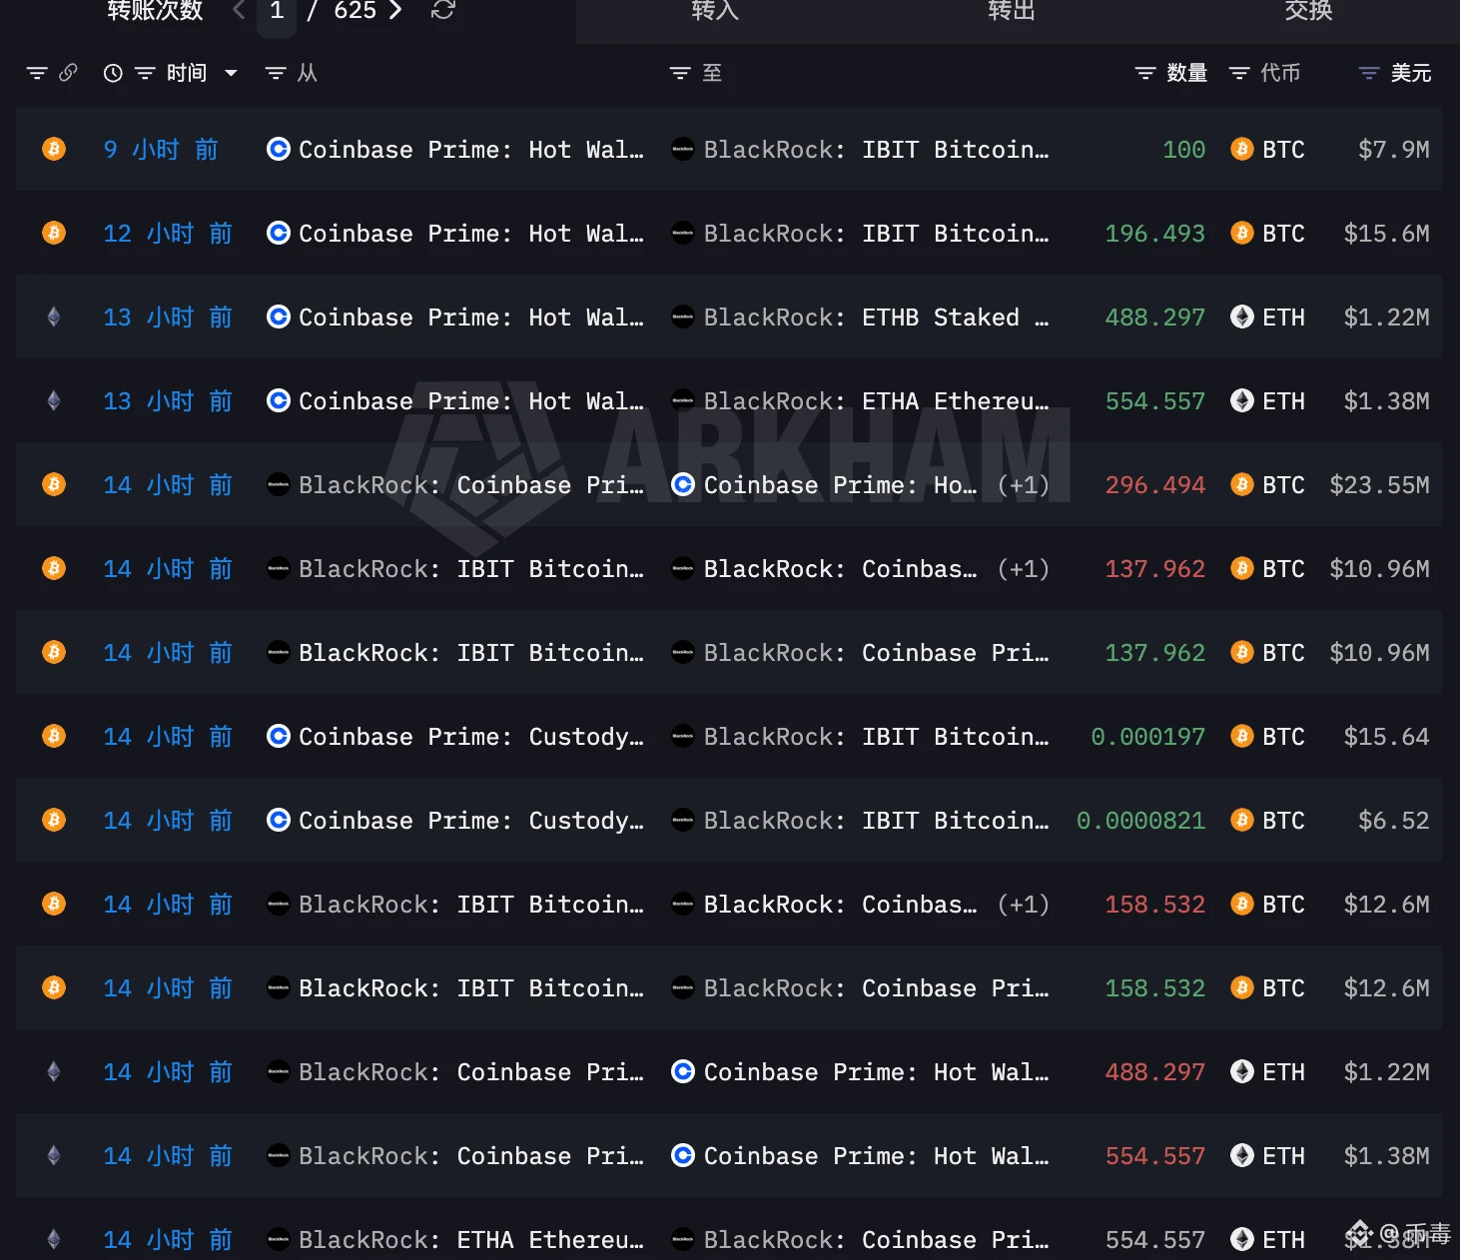The height and width of the screenshot is (1260, 1460).
Task: Click the amount '196.493'
Action: 1154,233
